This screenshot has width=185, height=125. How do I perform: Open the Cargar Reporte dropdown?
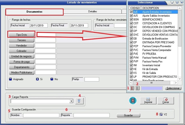tap(71, 101)
